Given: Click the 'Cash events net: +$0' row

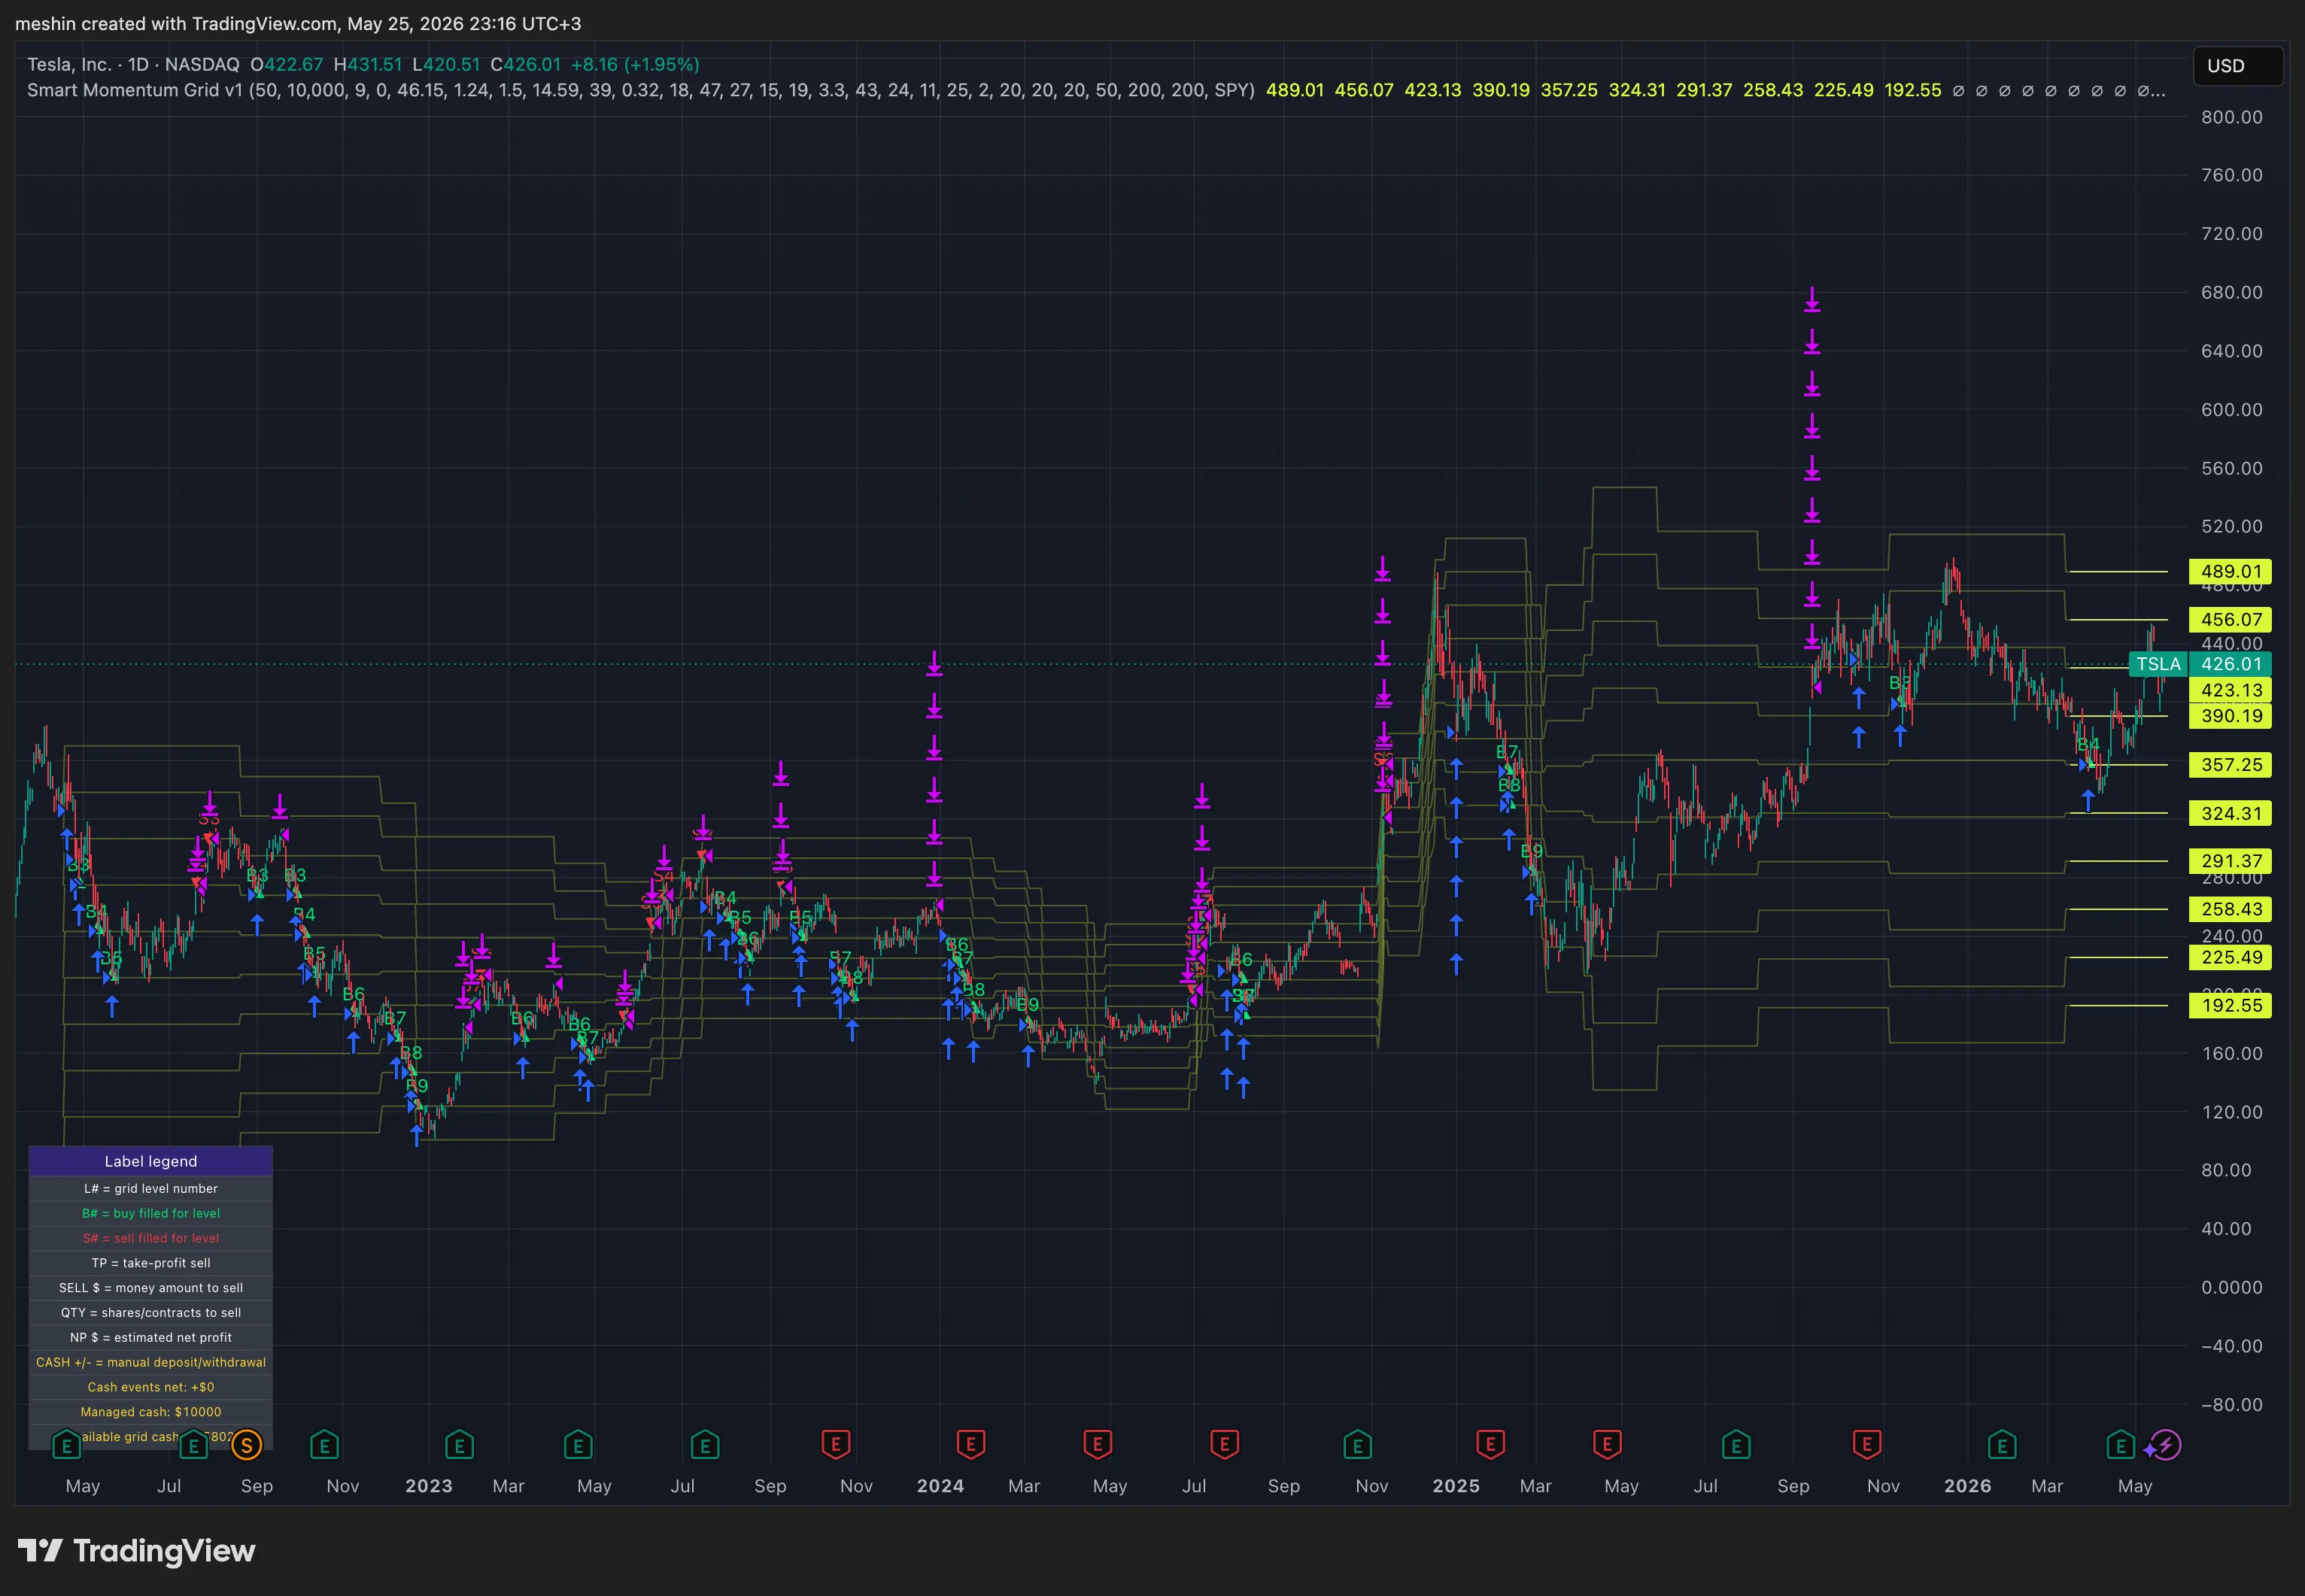Looking at the screenshot, I should [151, 1387].
